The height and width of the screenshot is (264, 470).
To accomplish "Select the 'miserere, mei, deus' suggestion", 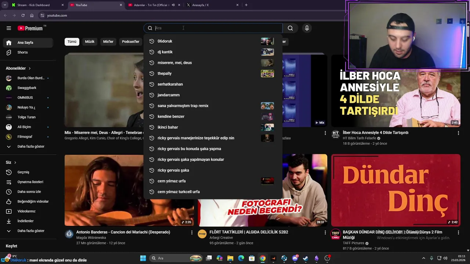I will pos(213,63).
